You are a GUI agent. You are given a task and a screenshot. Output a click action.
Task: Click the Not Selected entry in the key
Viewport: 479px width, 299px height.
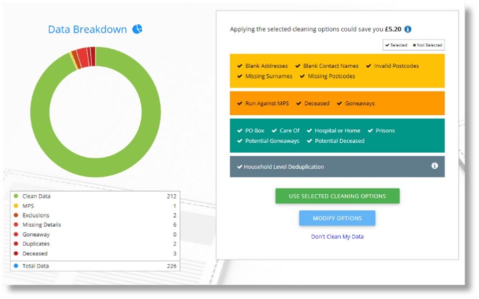click(x=427, y=45)
